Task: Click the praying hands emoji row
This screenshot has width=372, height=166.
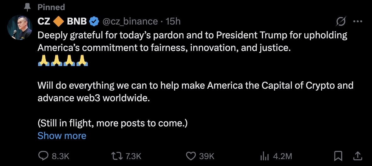Action: pos(63,60)
